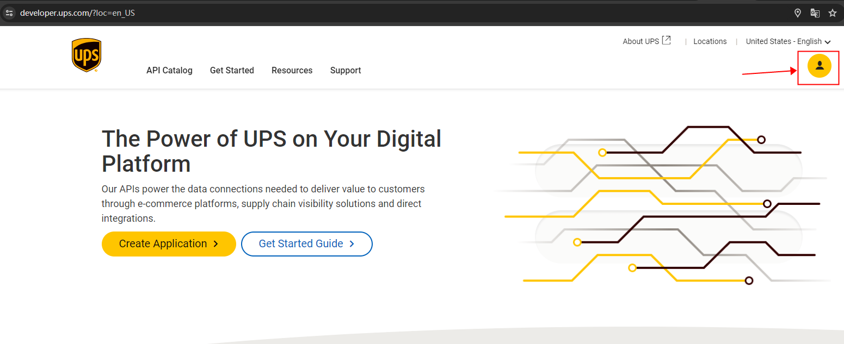Expand the chevron next to United States - English
Image resolution: width=844 pixels, height=344 pixels.
tap(828, 42)
